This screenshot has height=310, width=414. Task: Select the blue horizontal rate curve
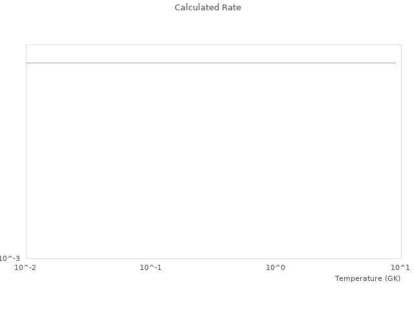211,63
